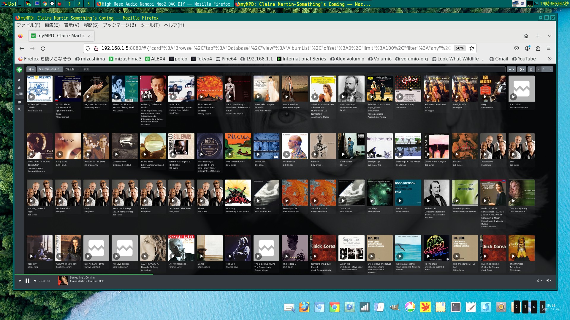570x320 pixels.
Task: Skip to the next track
Action: click(35, 280)
